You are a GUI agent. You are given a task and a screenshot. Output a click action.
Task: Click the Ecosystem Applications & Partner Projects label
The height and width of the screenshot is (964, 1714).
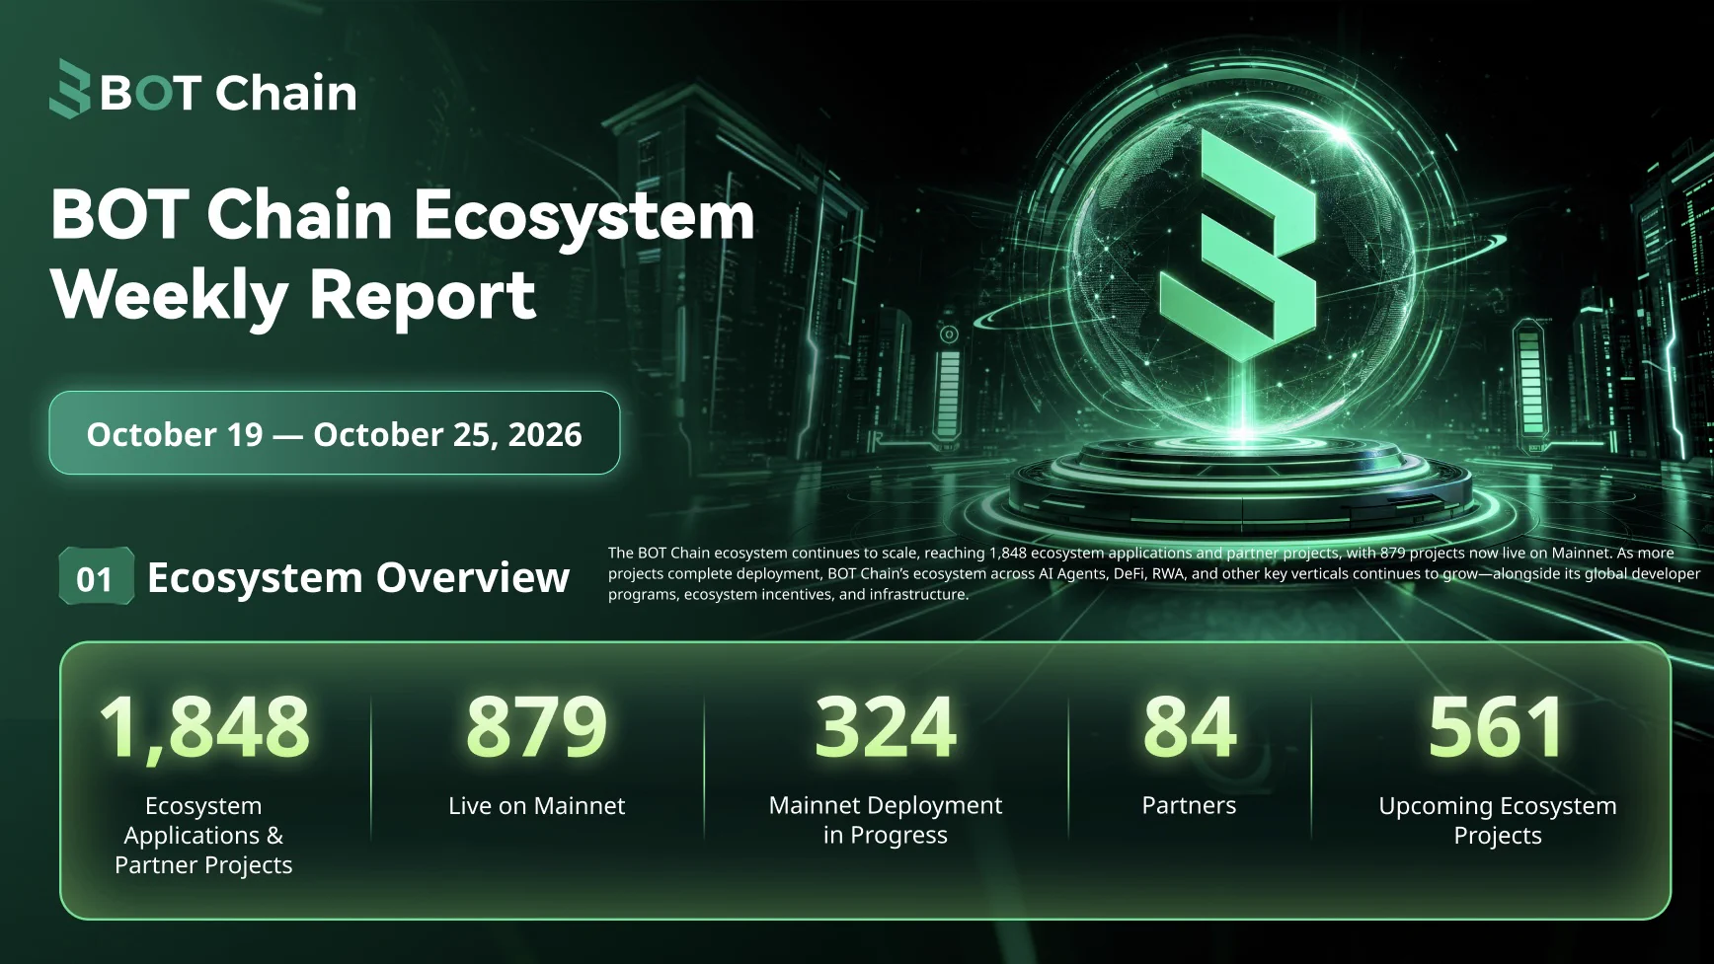point(203,835)
